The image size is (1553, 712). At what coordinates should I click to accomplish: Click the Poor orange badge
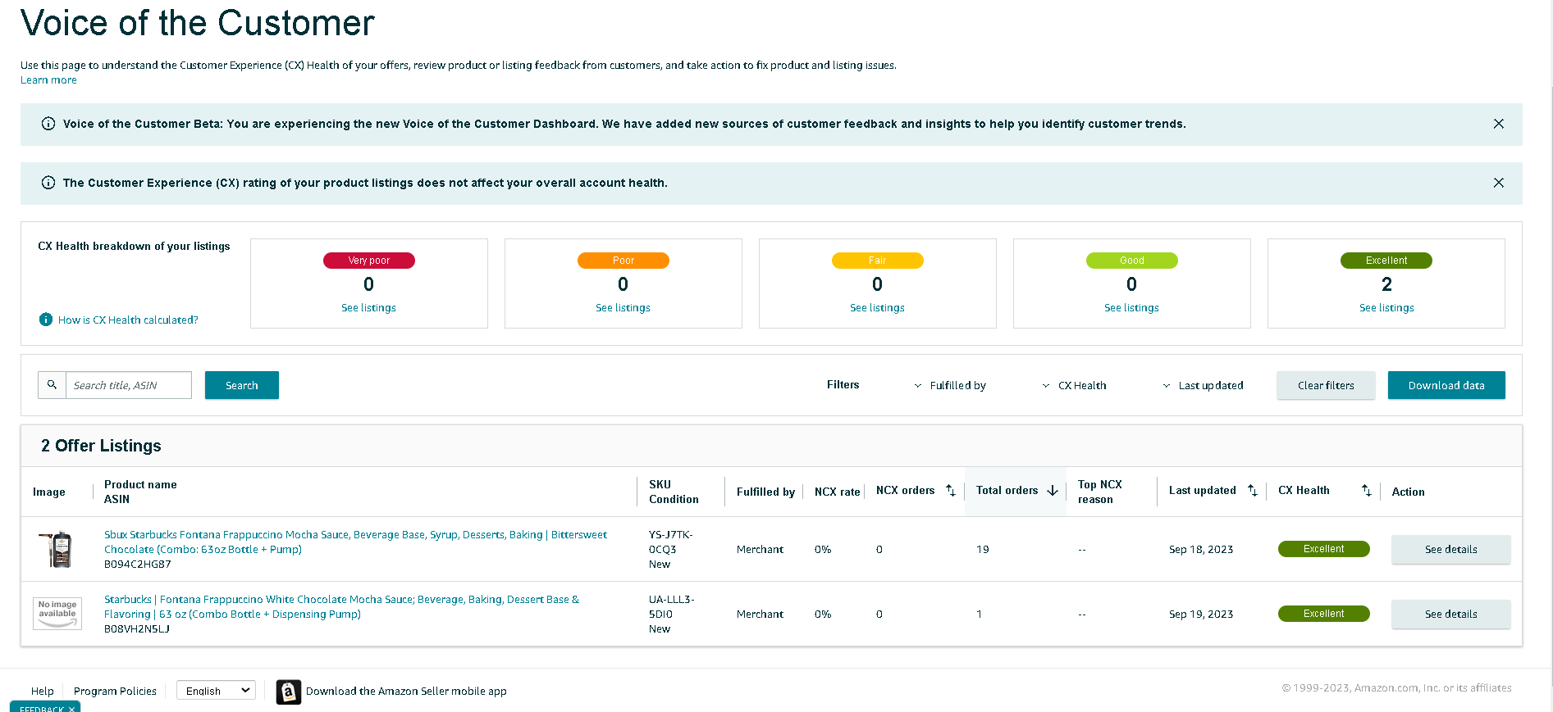tap(623, 261)
